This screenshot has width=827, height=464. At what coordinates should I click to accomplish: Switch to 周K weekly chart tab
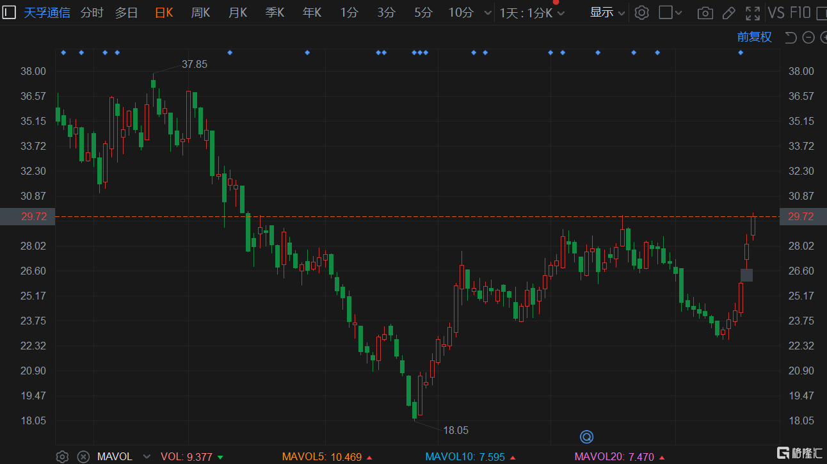click(200, 12)
